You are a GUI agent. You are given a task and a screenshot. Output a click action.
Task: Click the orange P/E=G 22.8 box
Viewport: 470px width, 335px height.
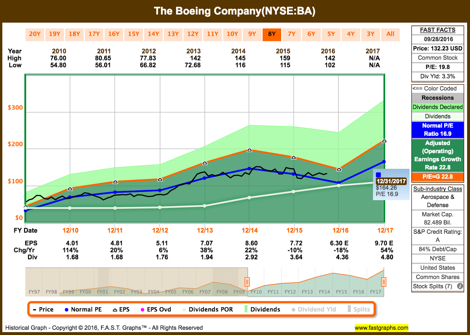pyautogui.click(x=438, y=177)
